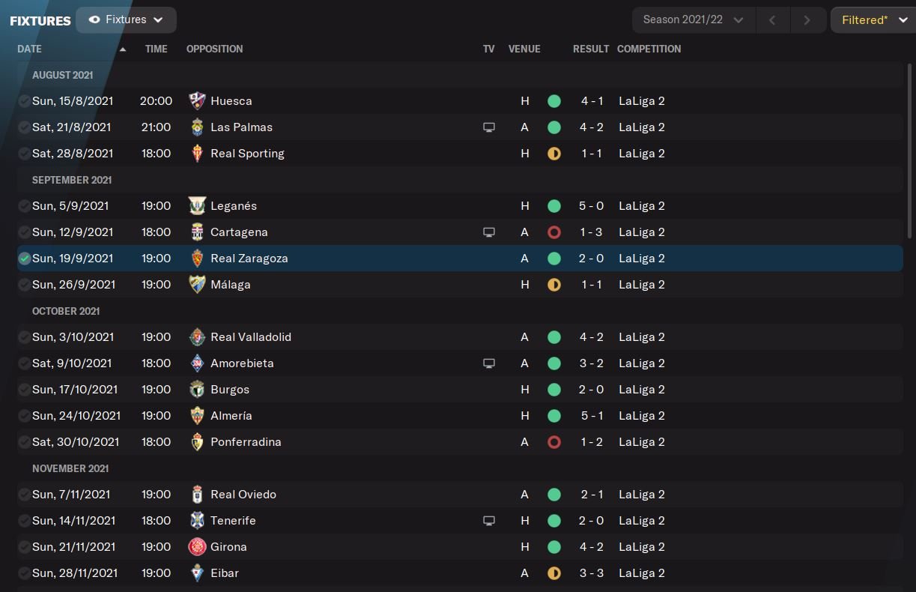Click the vertical scrollbar on the right

point(911,150)
